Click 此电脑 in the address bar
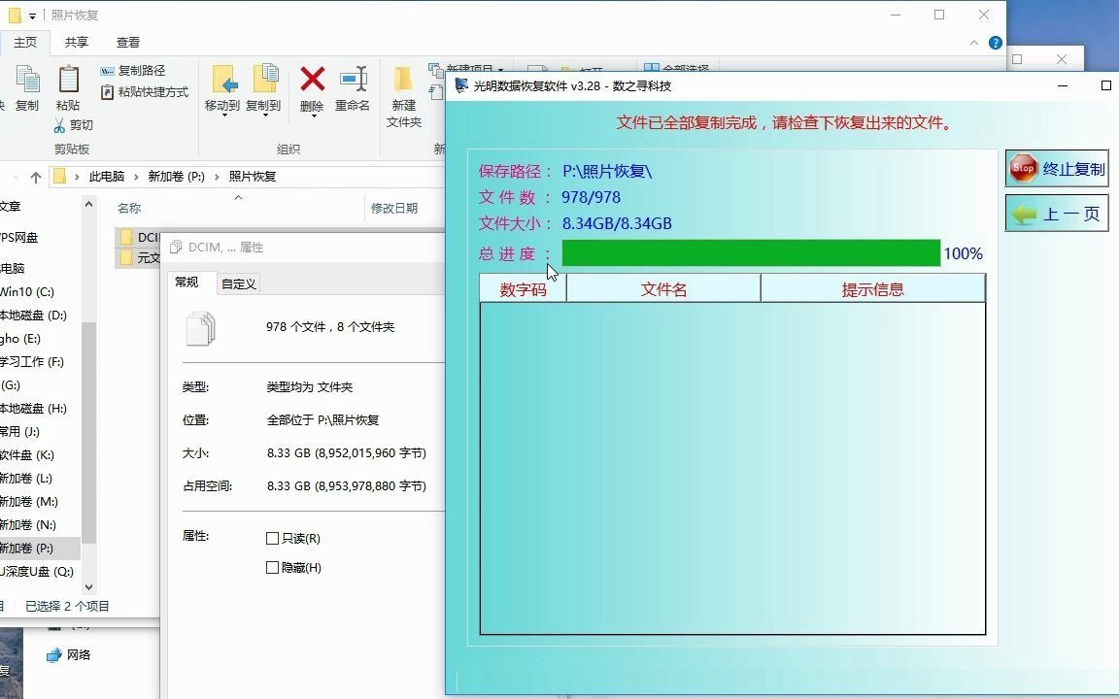 pos(107,176)
